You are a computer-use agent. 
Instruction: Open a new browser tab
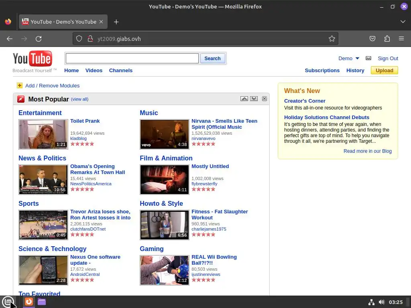(116, 22)
